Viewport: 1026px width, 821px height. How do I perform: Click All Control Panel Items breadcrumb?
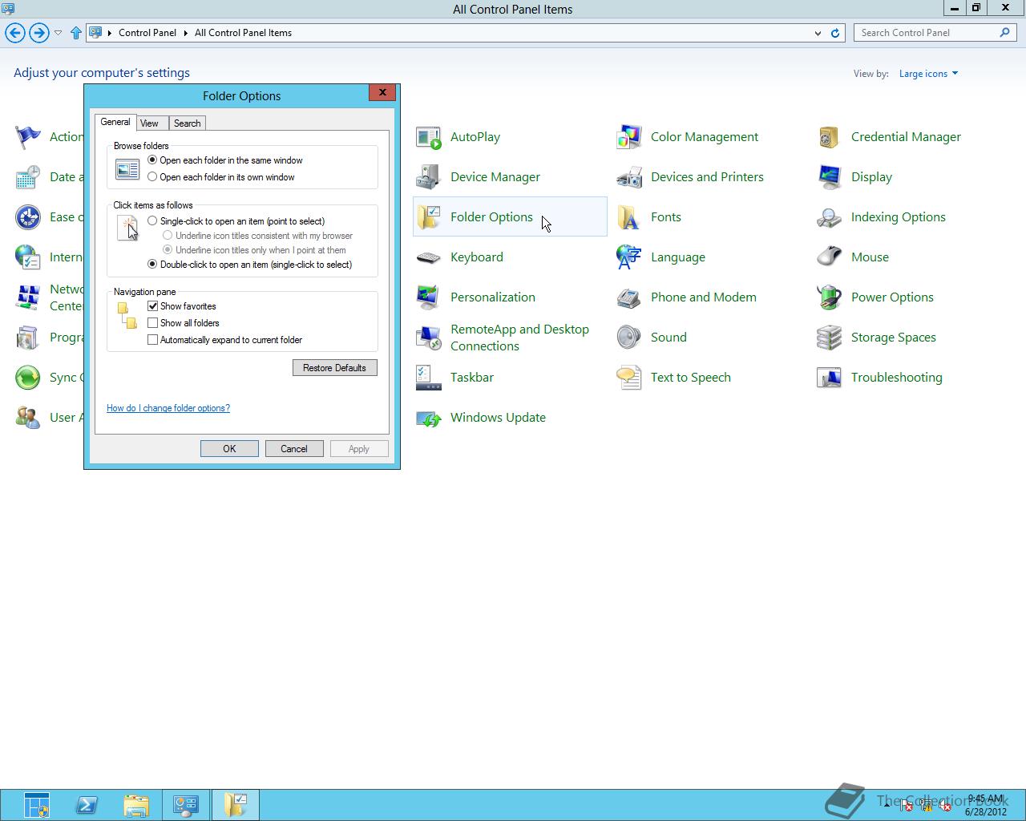pyautogui.click(x=243, y=33)
